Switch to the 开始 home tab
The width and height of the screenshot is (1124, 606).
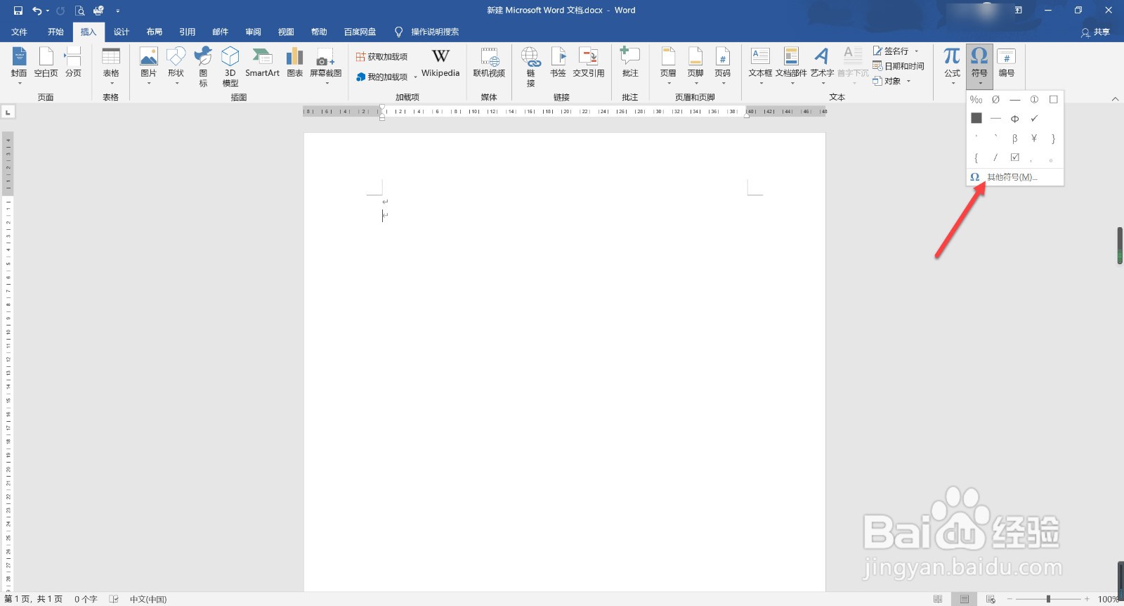click(x=55, y=32)
